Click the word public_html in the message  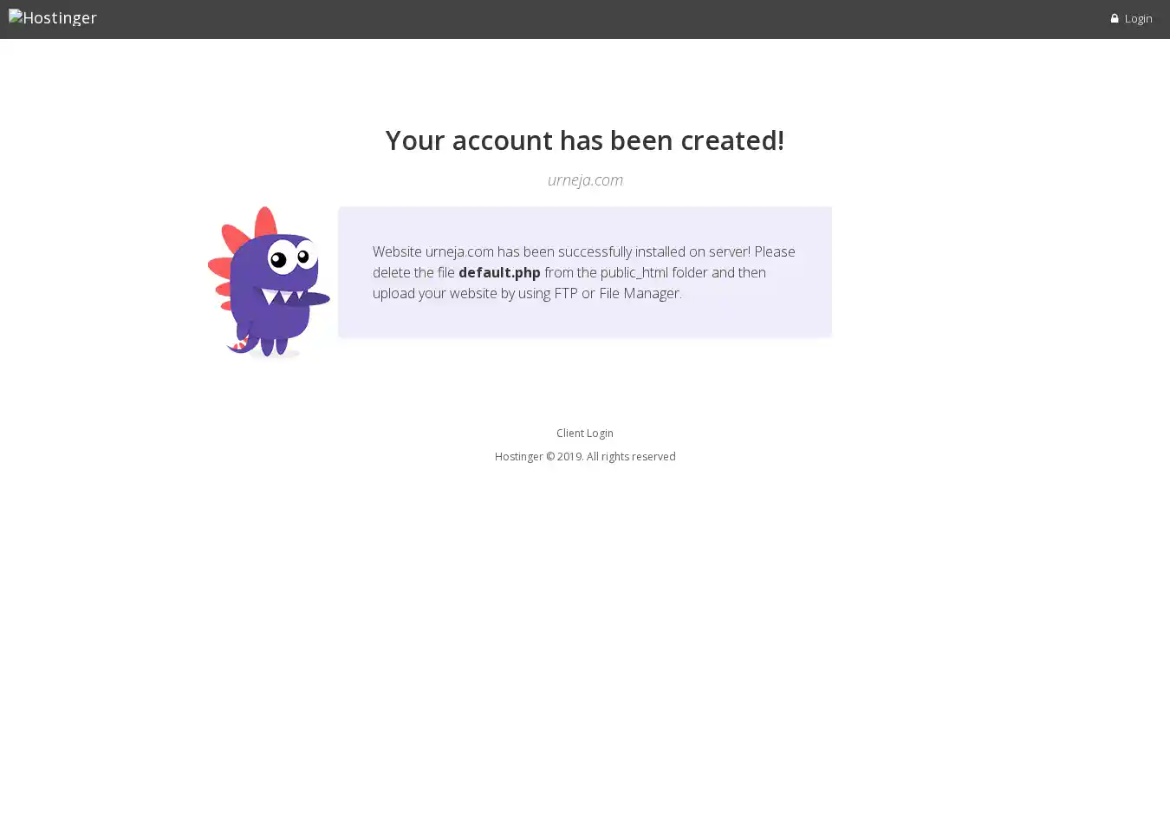tap(634, 272)
